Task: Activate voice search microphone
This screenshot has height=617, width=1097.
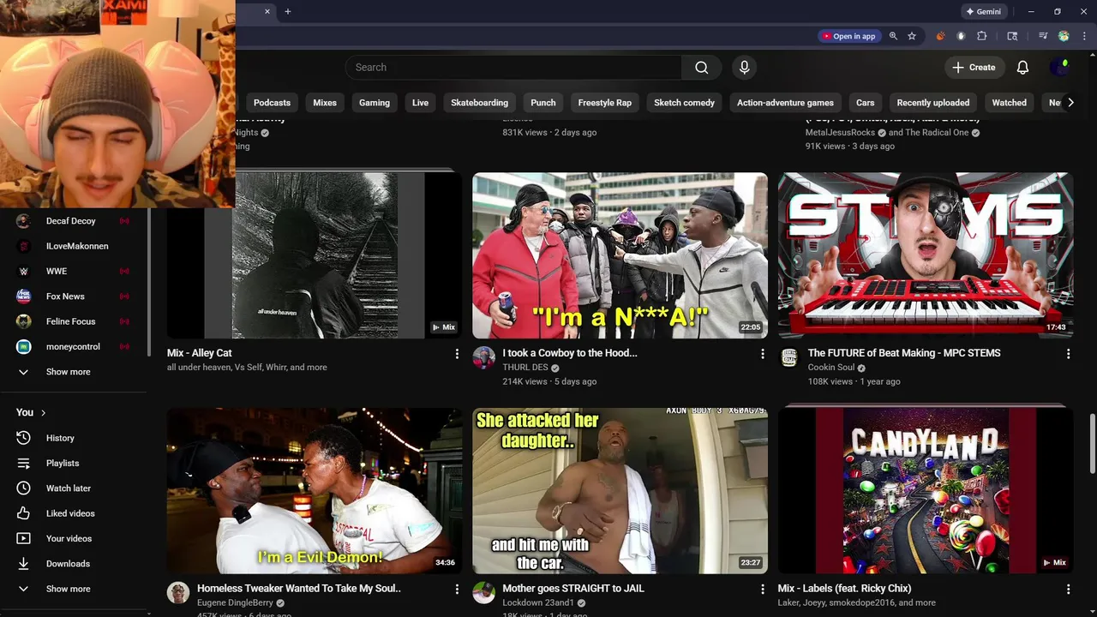Action: 744,68
